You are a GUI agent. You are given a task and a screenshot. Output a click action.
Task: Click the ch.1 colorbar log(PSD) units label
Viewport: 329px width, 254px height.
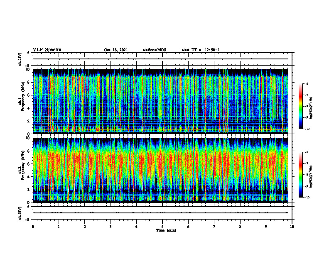pos(312,108)
